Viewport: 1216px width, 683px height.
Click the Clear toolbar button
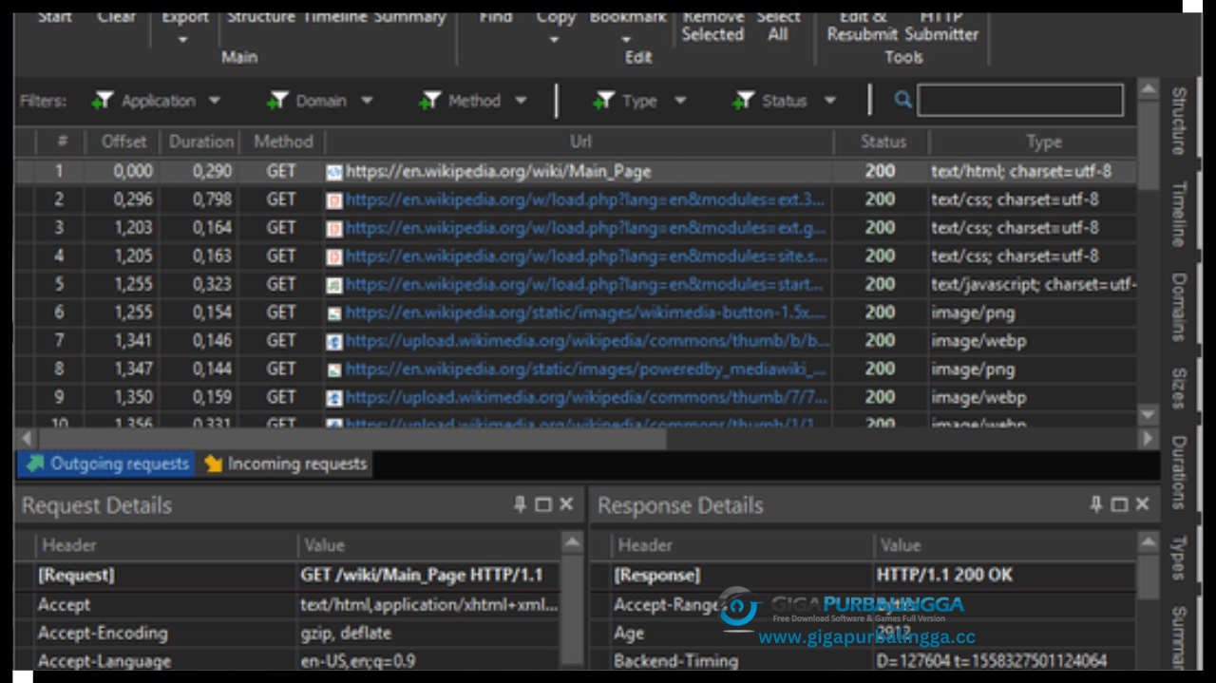(x=116, y=17)
